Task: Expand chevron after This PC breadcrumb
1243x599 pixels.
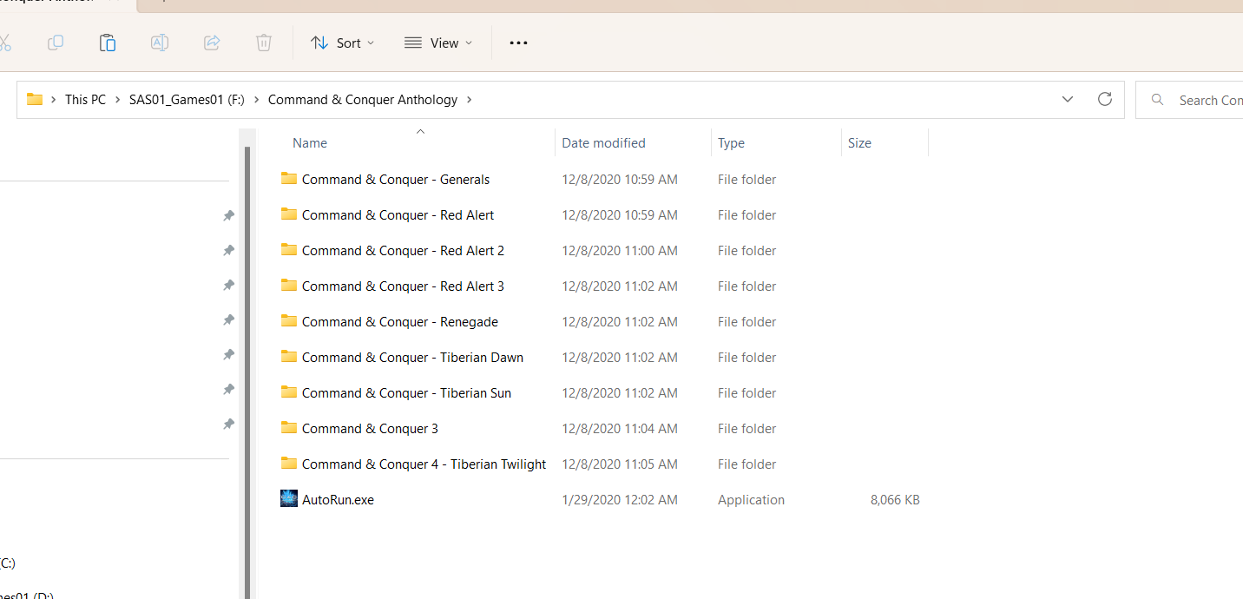Action: 117,100
